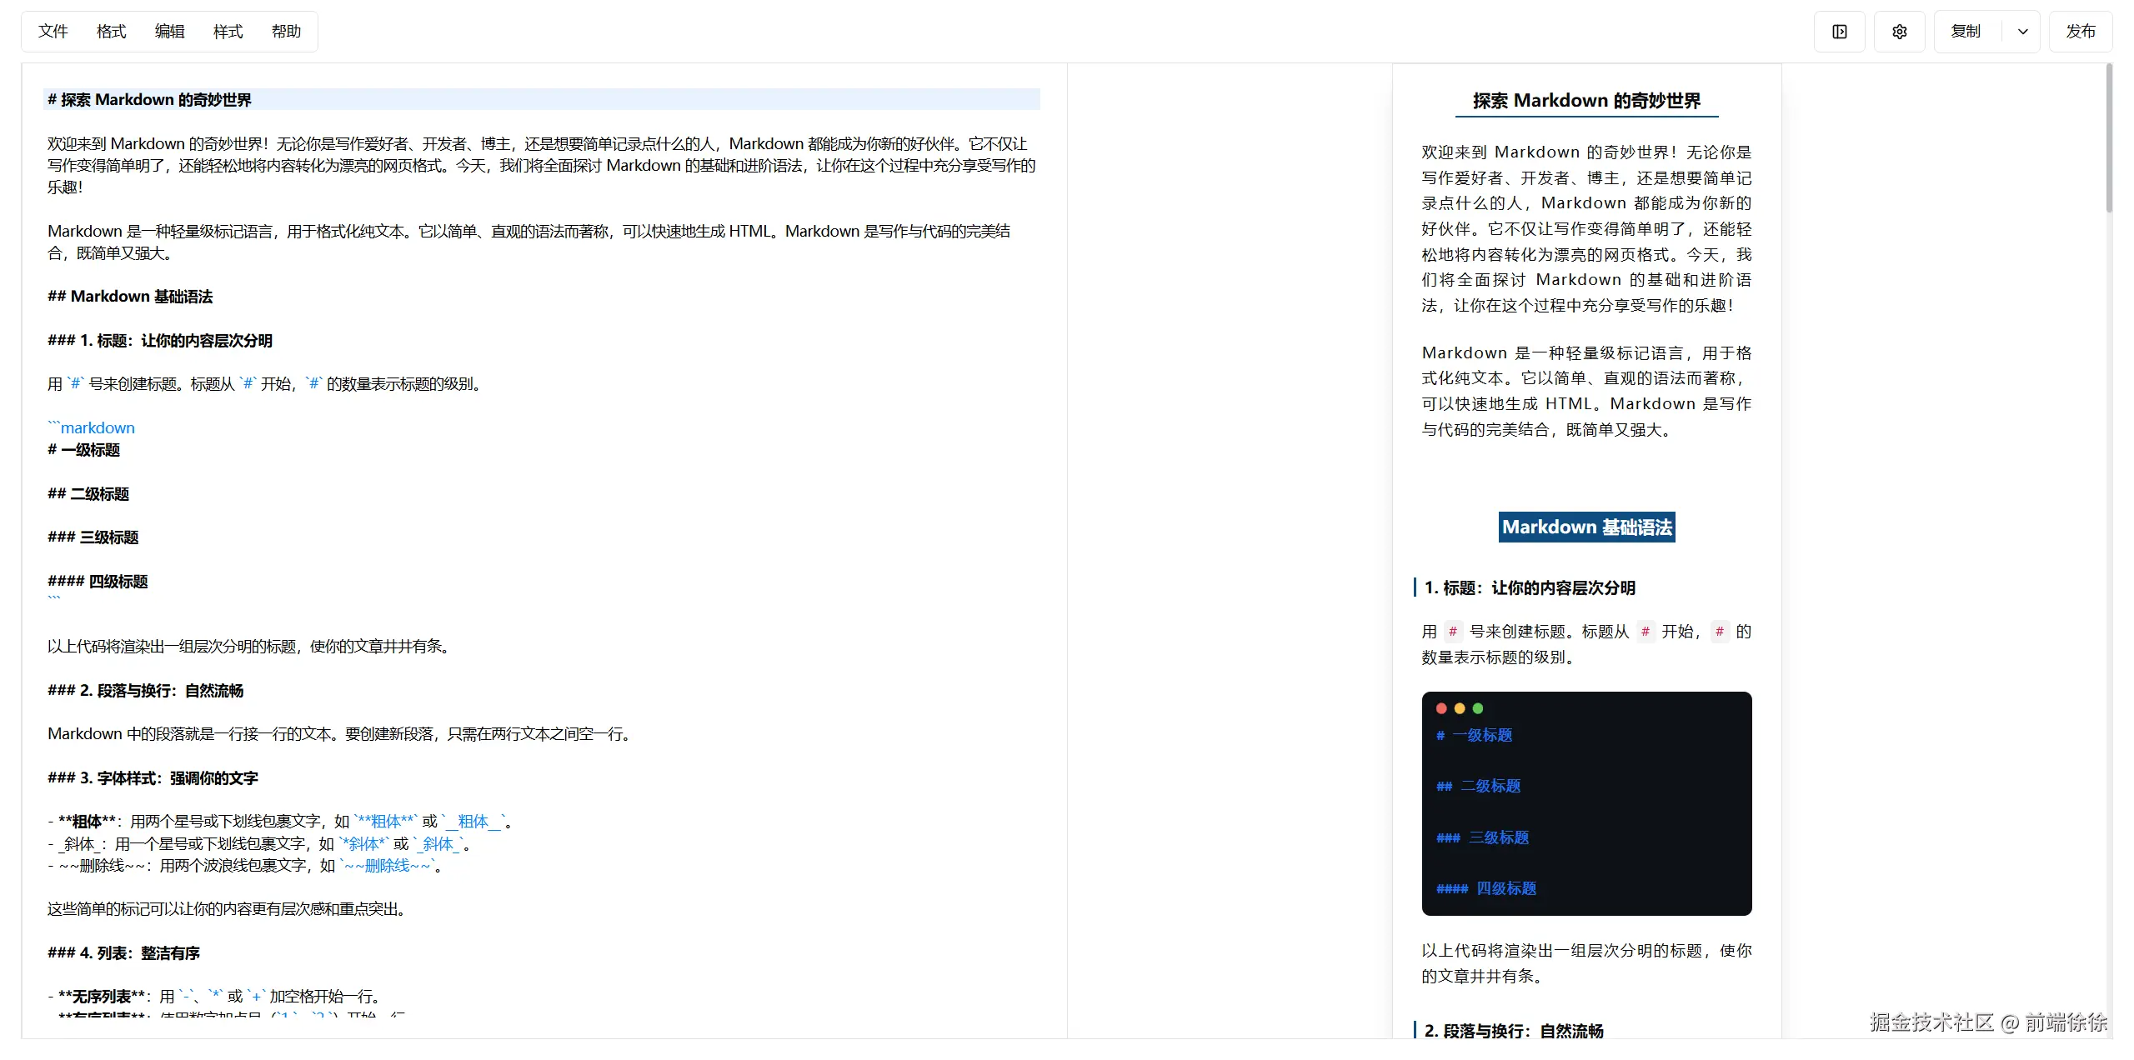Open the 格式 menu

111,32
